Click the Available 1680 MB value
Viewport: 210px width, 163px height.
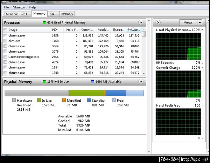click(x=83, y=116)
